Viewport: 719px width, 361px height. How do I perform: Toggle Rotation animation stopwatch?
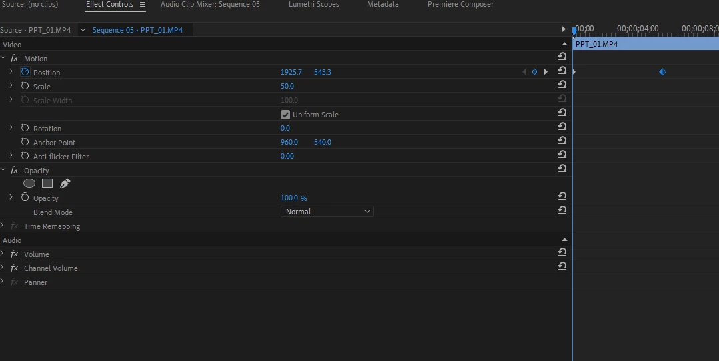25,128
